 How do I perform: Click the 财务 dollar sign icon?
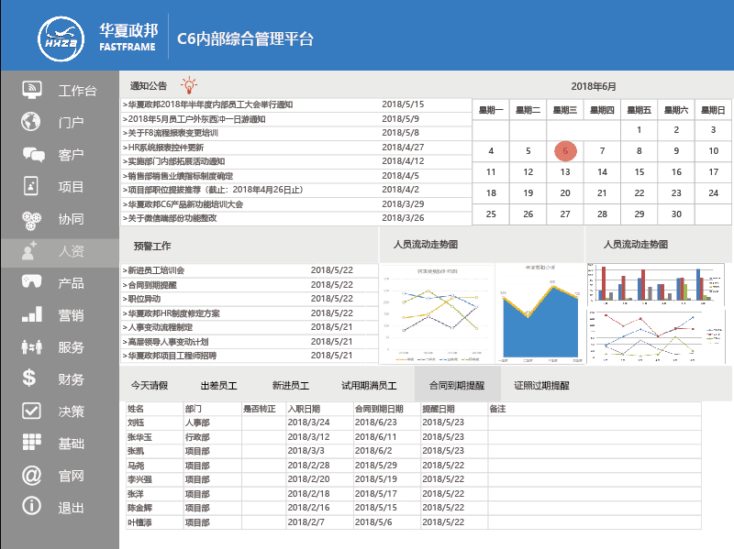point(30,379)
